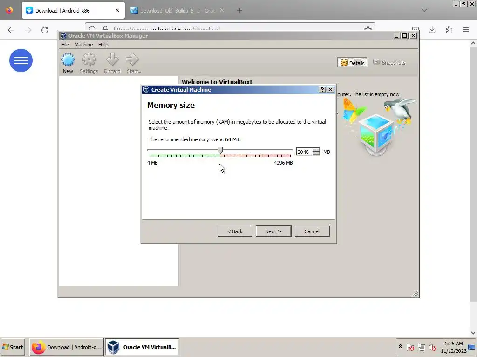Switch to Snapshots view in VirtualBox
Image resolution: width=477 pixels, height=357 pixels.
click(x=389, y=63)
